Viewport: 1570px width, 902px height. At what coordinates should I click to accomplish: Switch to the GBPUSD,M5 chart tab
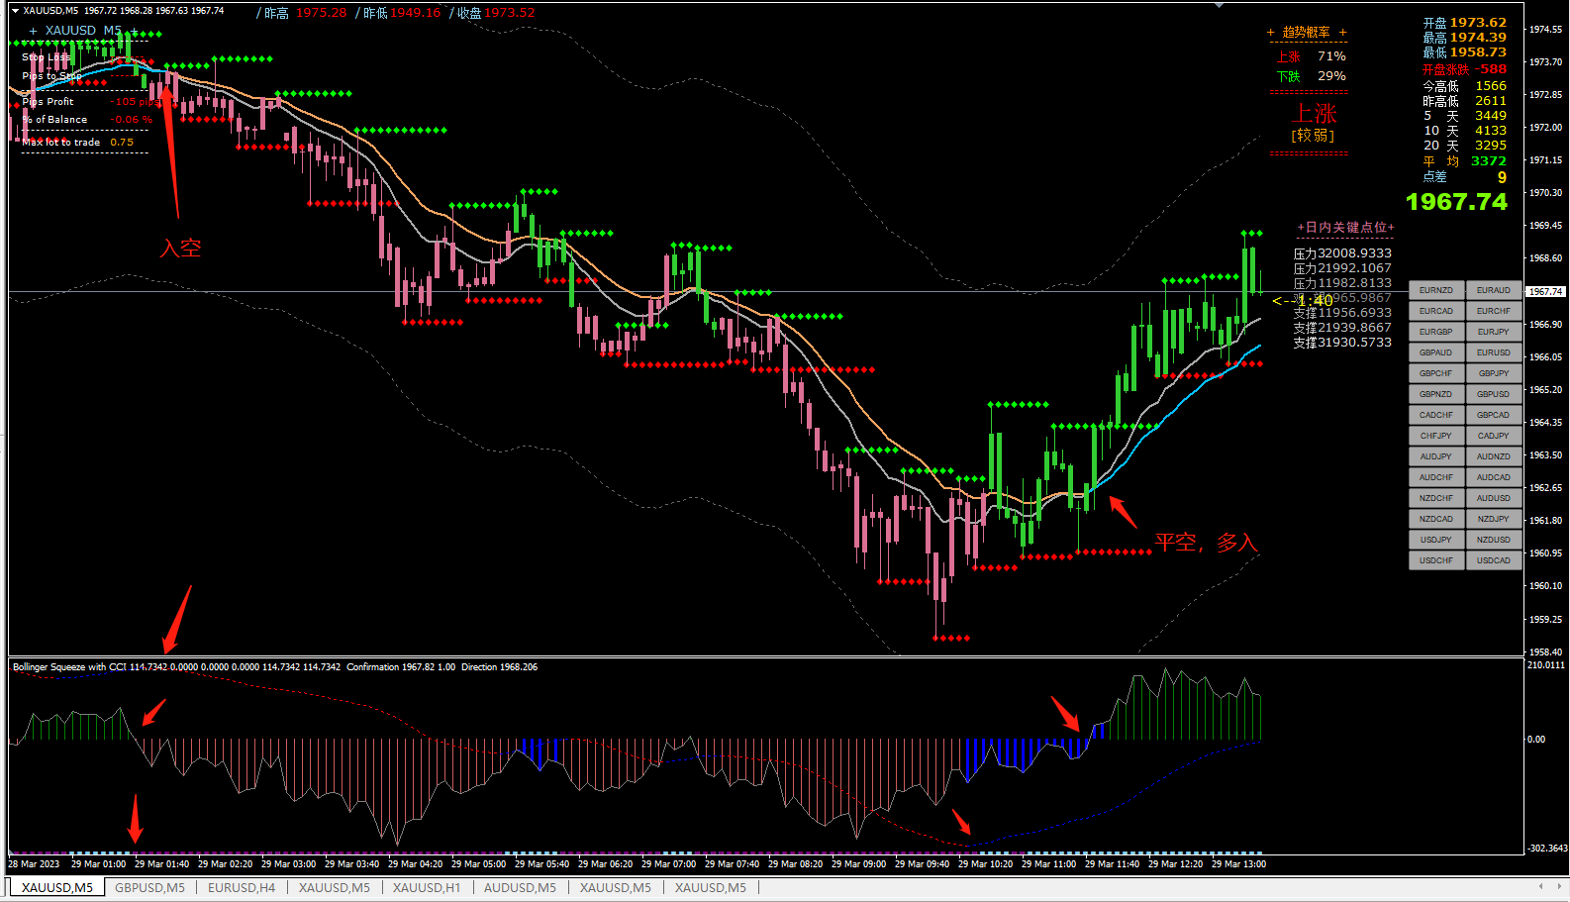point(149,887)
